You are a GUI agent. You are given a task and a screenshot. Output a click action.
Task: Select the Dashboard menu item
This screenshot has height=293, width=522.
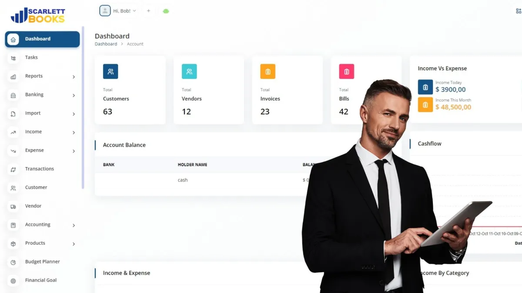click(x=42, y=39)
